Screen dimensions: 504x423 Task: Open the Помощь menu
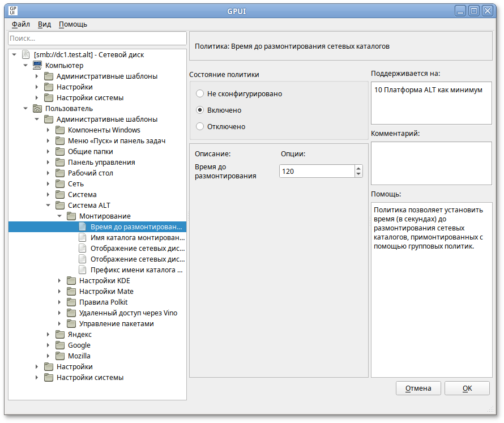pyautogui.click(x=73, y=24)
